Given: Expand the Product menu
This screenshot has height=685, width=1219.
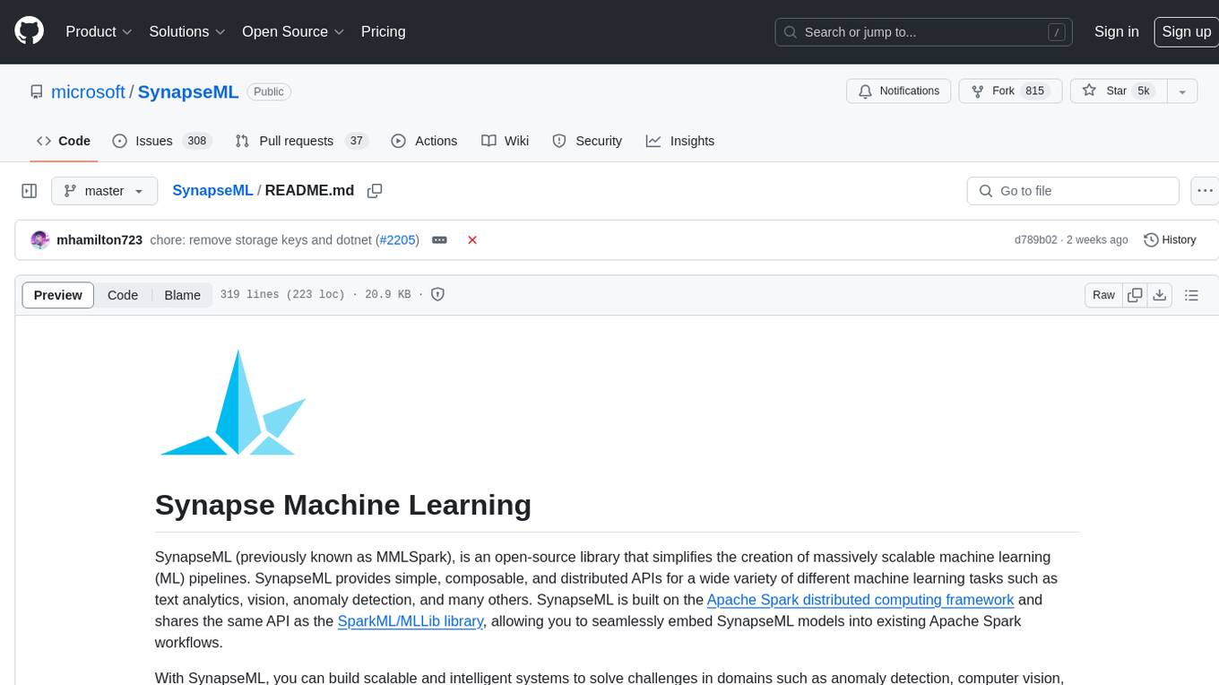Looking at the screenshot, I should click(99, 31).
